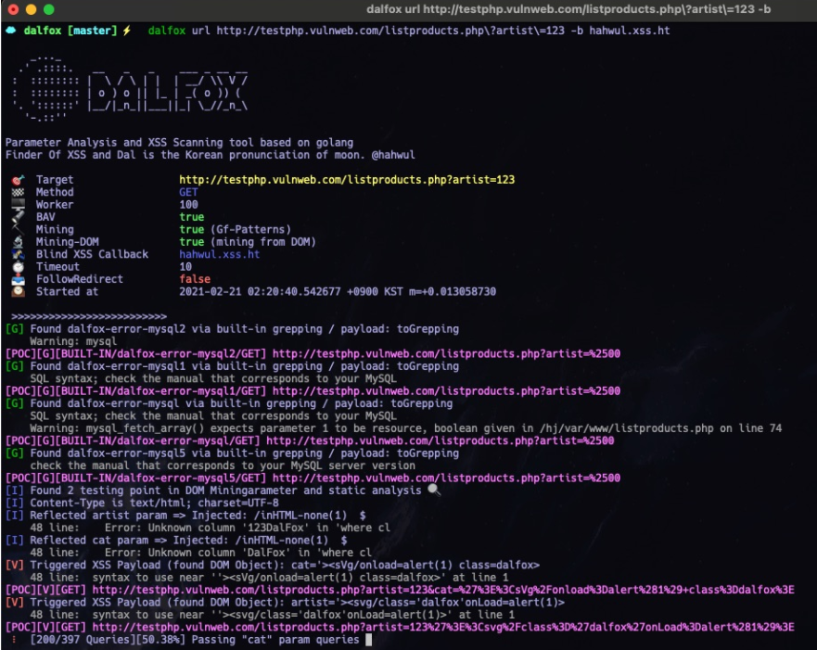
Task: Click the 'Reflected artist param' info line
Action: click(185, 516)
